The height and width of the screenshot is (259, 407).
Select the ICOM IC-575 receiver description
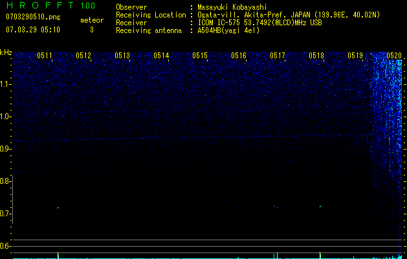(x=259, y=23)
